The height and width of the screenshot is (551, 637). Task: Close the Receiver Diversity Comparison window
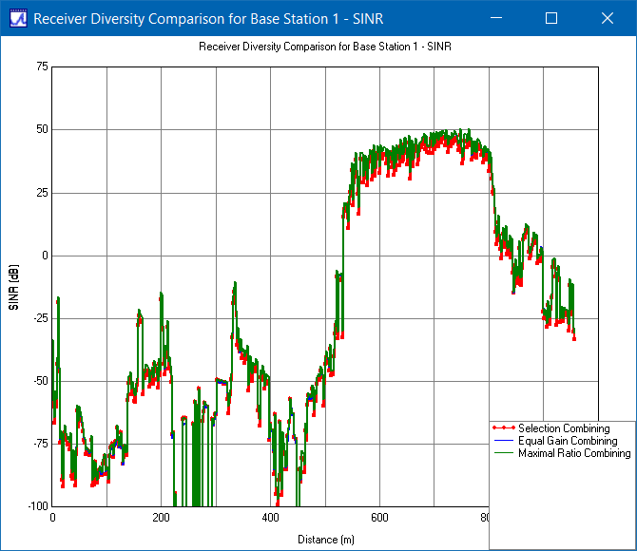coord(608,18)
